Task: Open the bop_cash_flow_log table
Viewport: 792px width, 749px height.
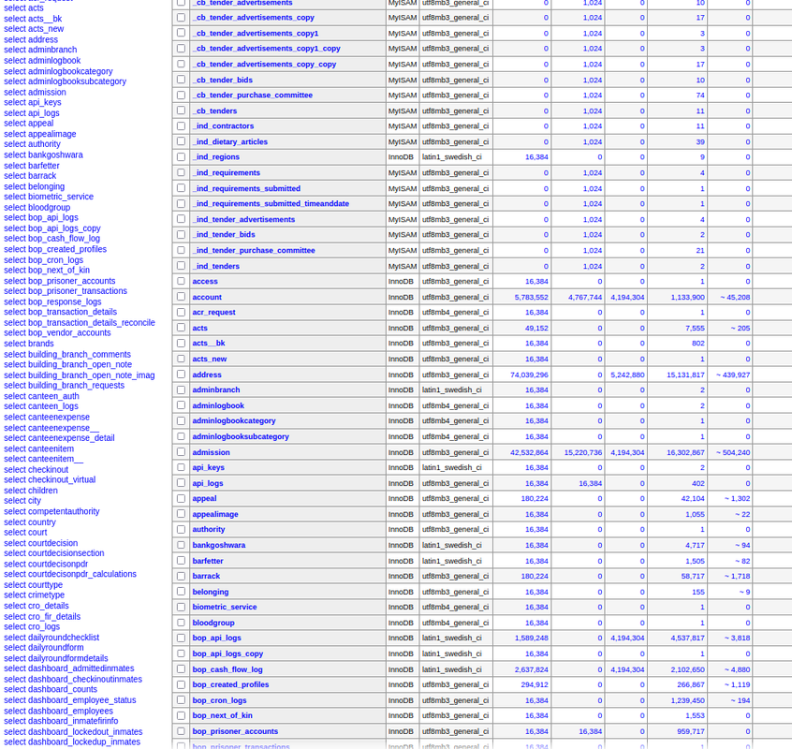Action: click(227, 669)
